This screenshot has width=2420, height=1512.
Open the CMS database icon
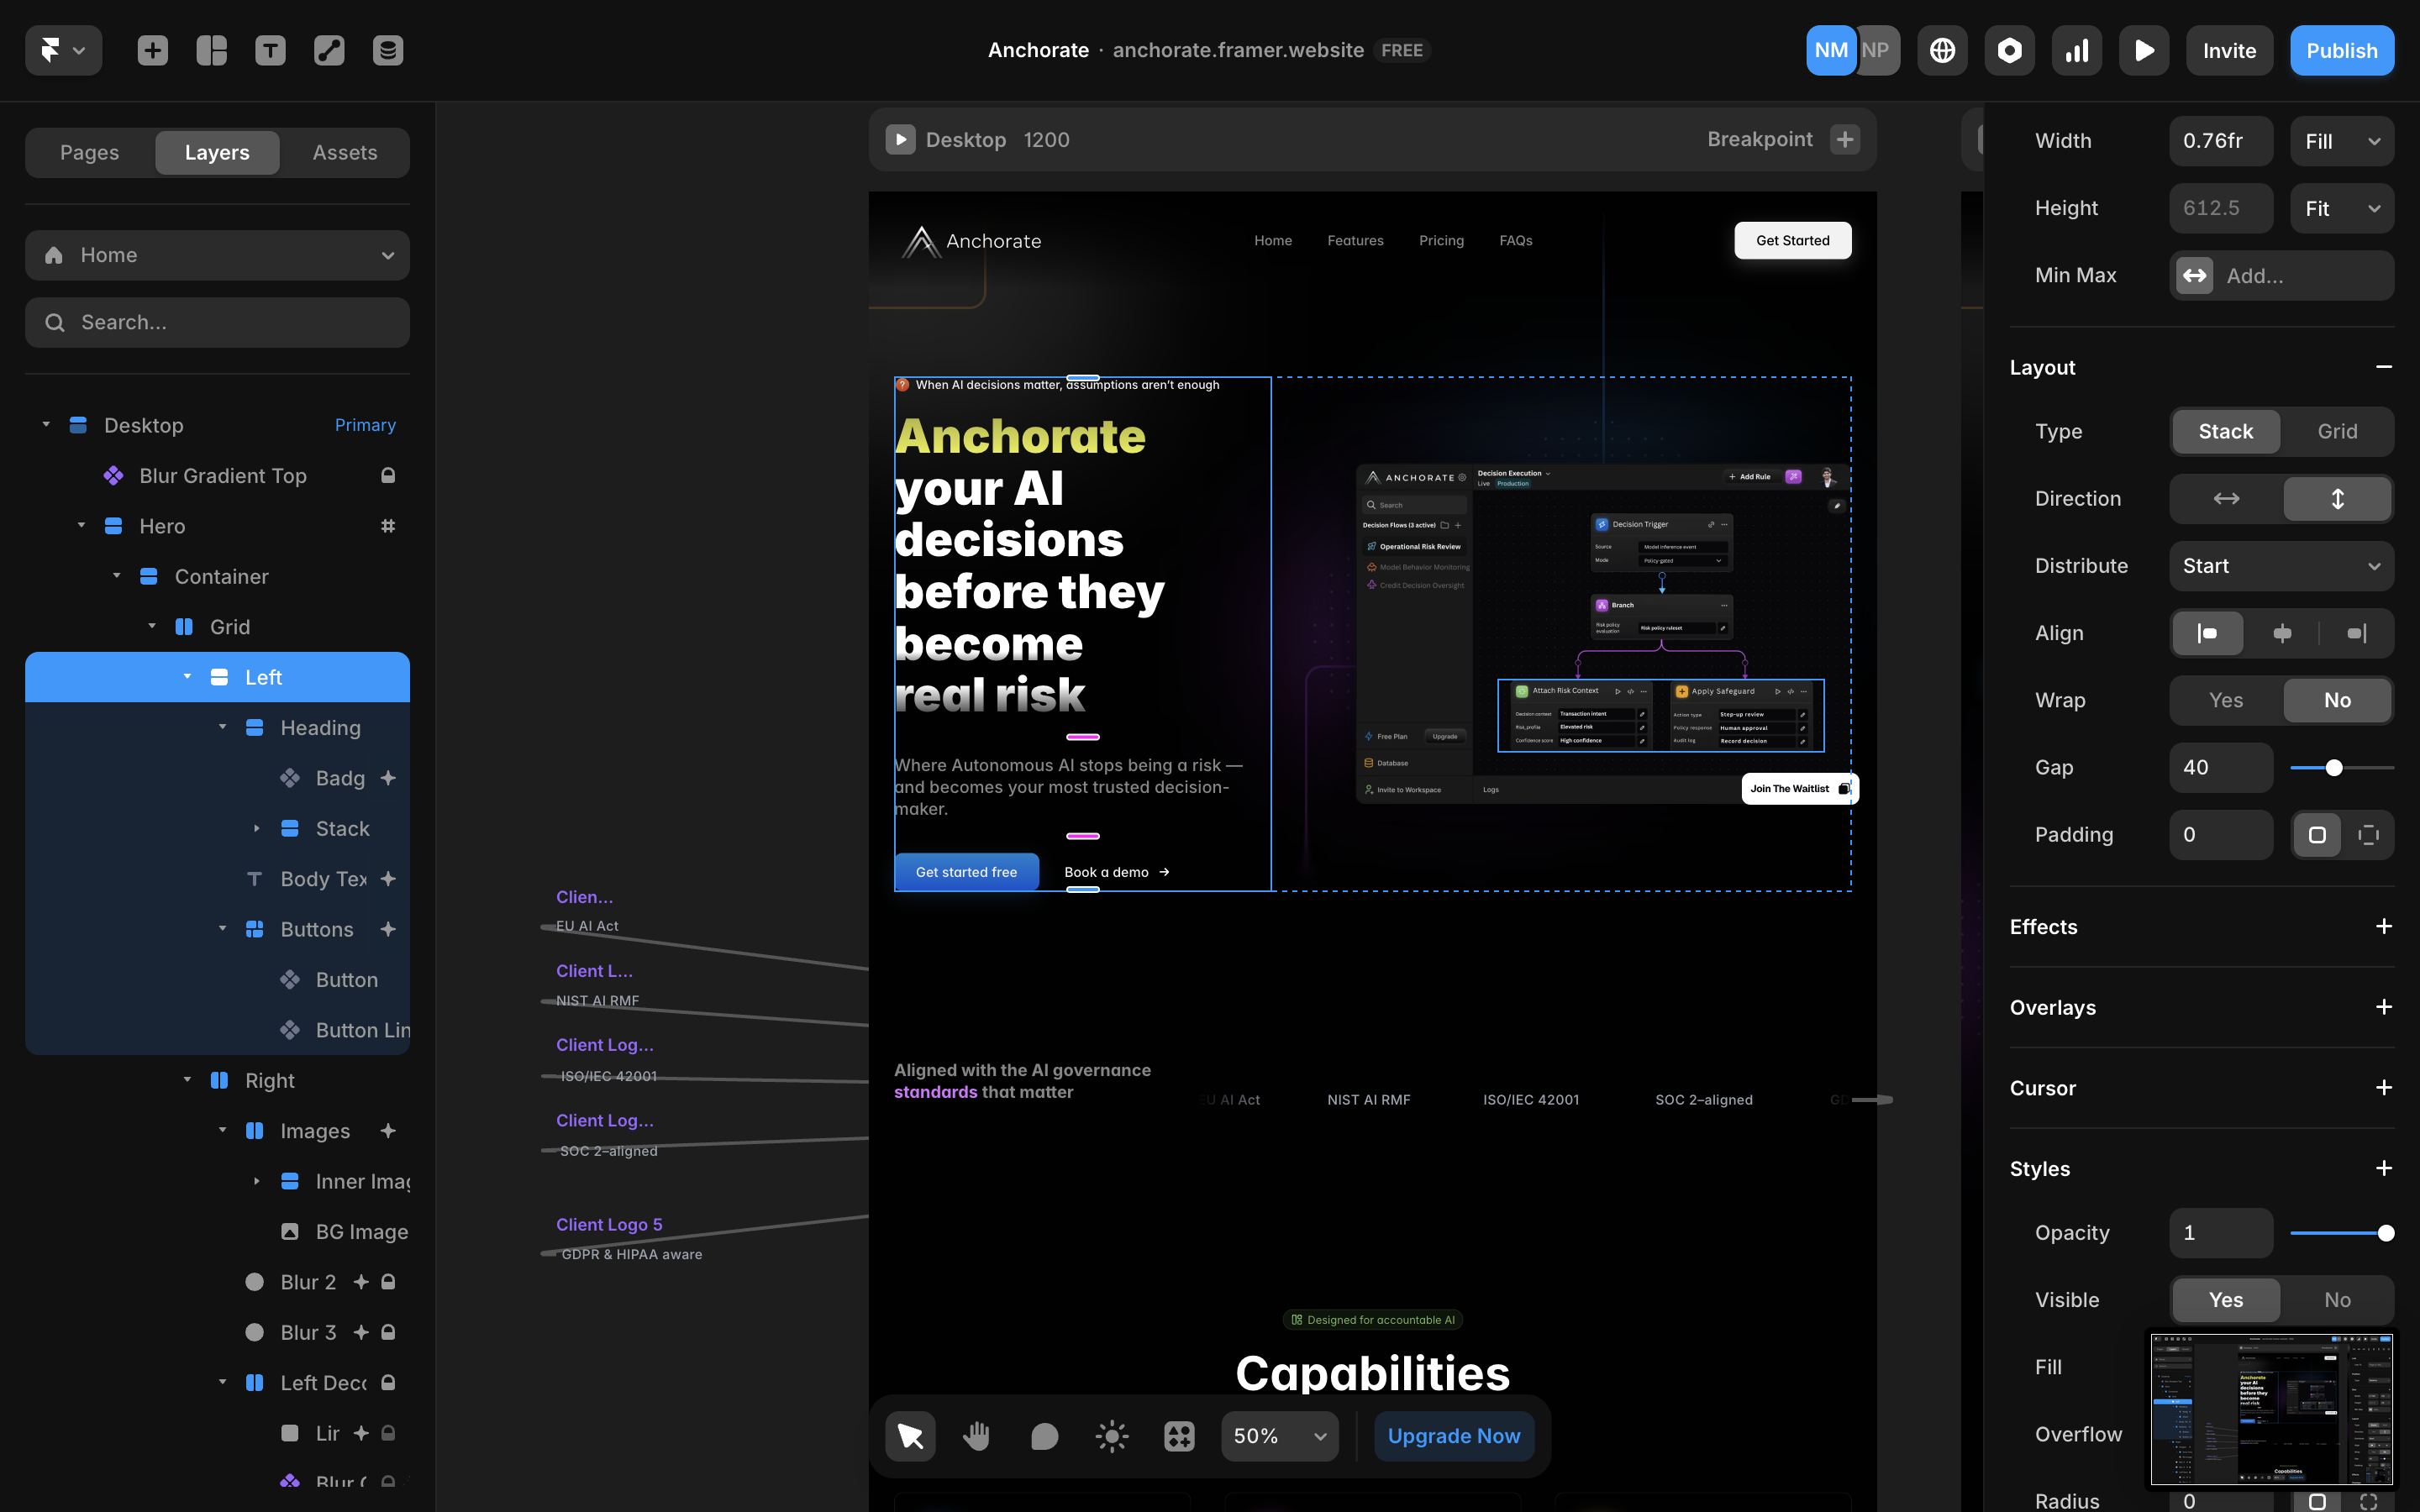[x=388, y=50]
